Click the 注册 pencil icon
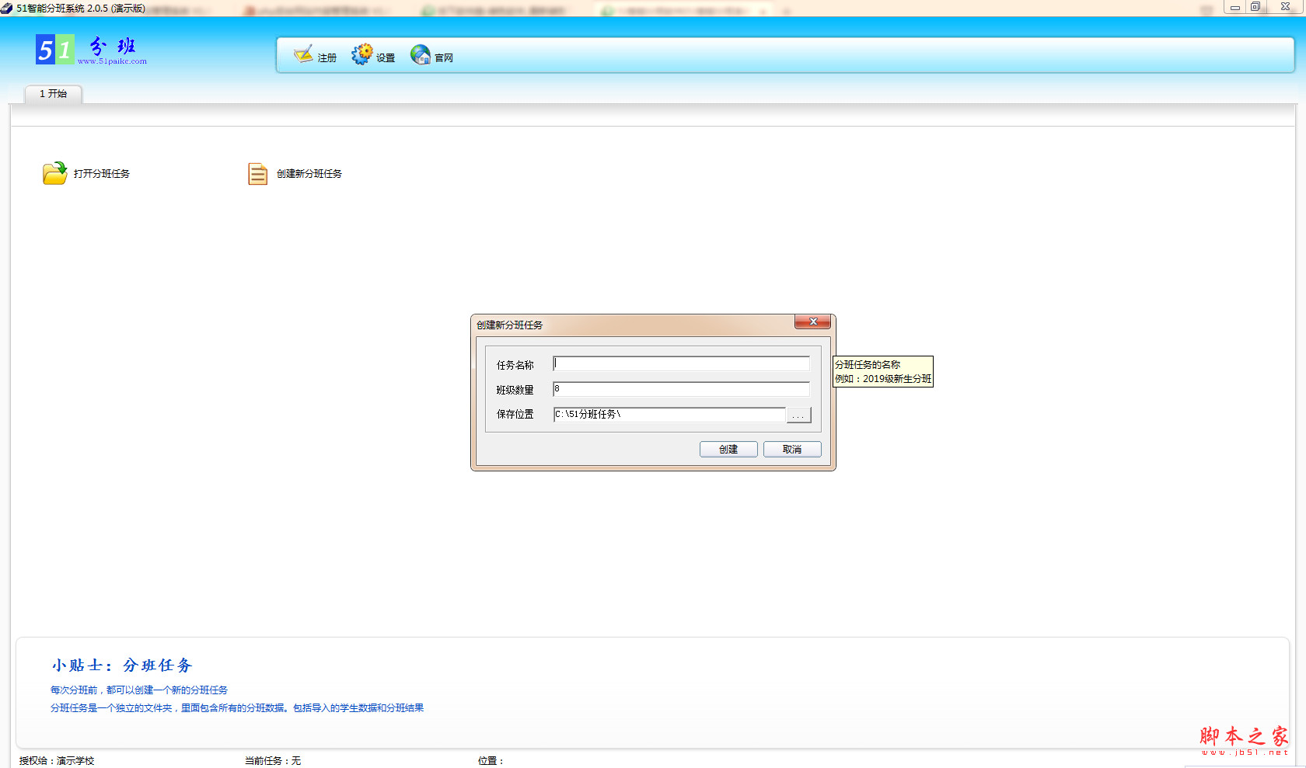1306x768 pixels. 303,55
